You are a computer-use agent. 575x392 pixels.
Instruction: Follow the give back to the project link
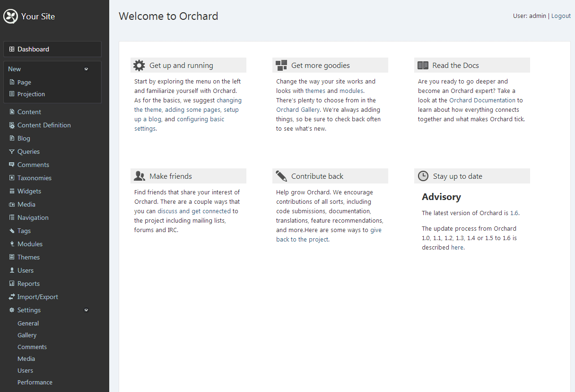click(x=329, y=234)
